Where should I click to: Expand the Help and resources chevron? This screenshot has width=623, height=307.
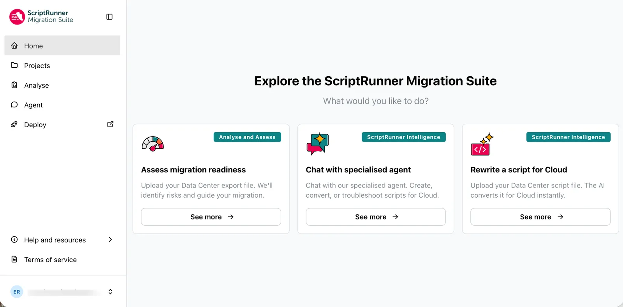110,240
